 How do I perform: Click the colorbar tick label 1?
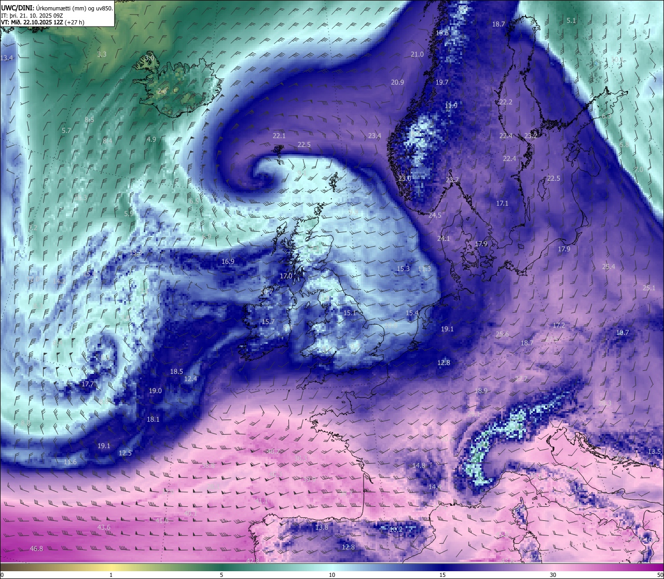tap(111, 575)
